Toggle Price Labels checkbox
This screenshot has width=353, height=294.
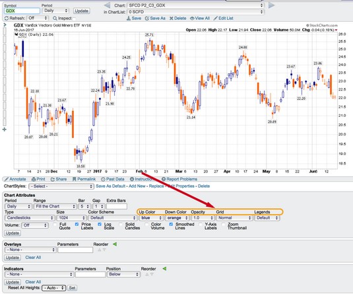pyautogui.click(x=77, y=225)
